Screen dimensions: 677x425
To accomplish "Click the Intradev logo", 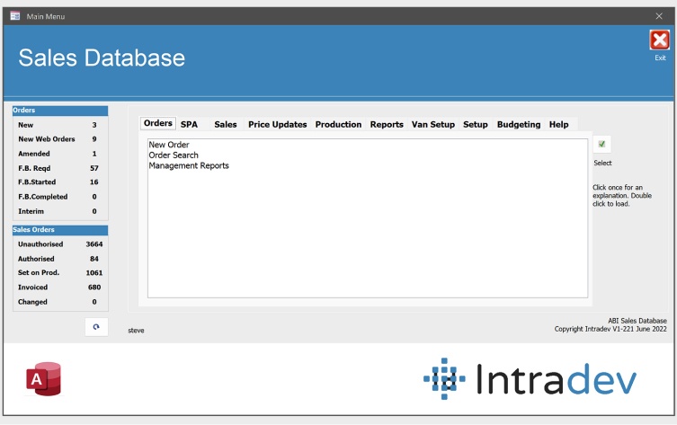I will click(530, 379).
